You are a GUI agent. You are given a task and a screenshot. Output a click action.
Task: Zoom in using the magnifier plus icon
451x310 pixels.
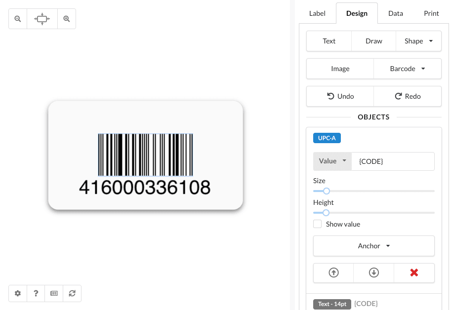(x=67, y=18)
